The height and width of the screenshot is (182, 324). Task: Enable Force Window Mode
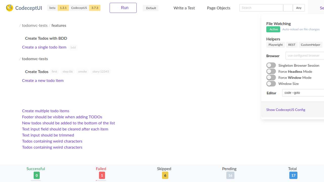(271, 78)
